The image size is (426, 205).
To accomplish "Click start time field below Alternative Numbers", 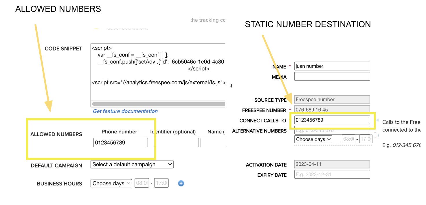I will (x=348, y=139).
